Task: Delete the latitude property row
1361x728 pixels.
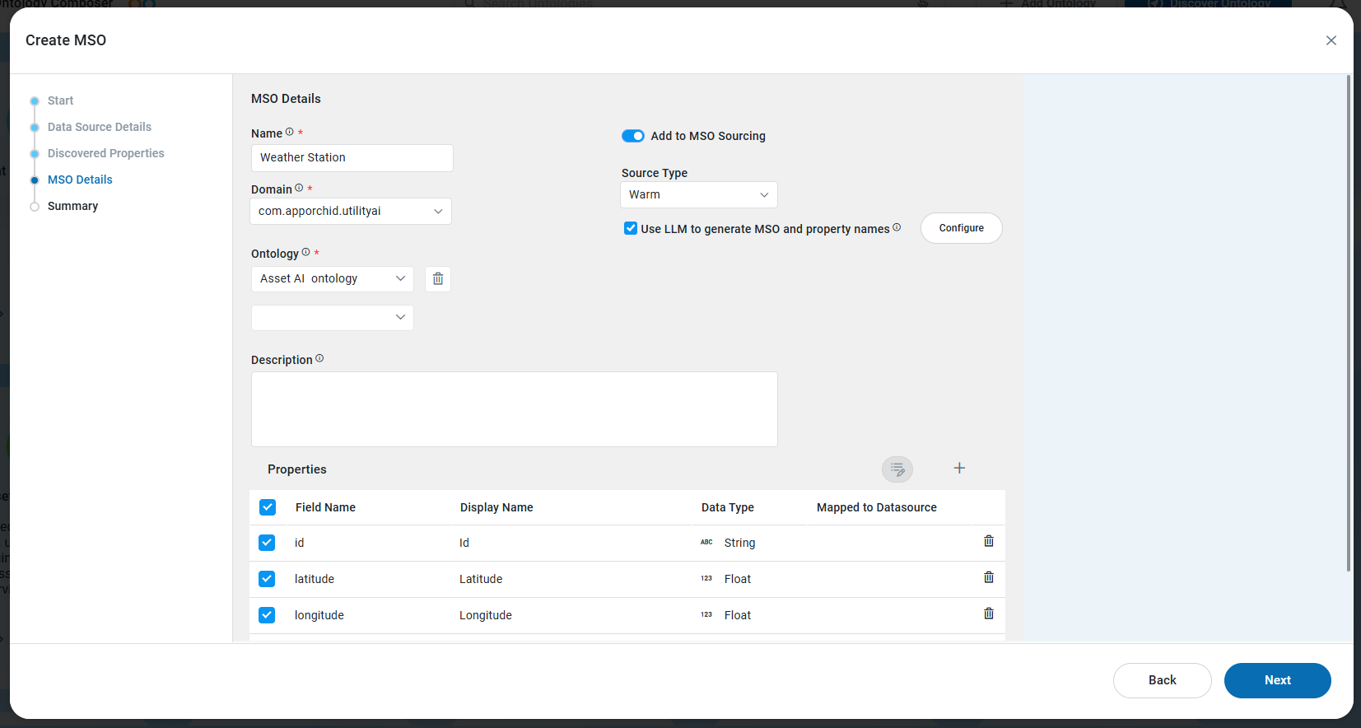Action: coord(989,577)
